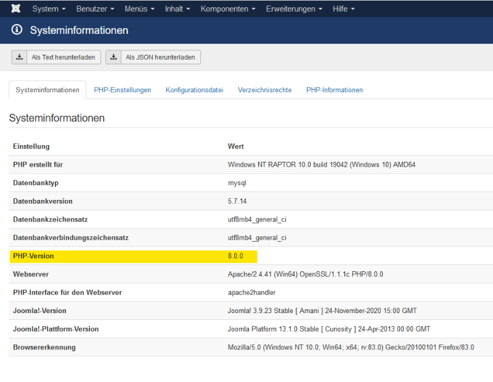This screenshot has height=382, width=493.
Task: Click the info icon beside Systeminformationen title
Action: click(x=17, y=30)
